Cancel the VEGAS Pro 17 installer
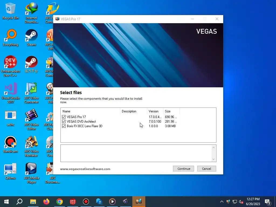Screen dimensions: 276x207 206,169
